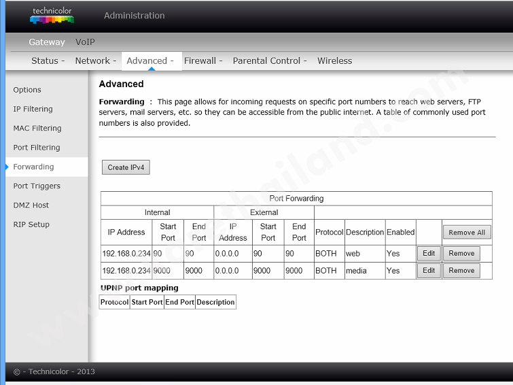Image resolution: width=513 pixels, height=385 pixels.
Task: Go to DMZ Host settings
Action: coord(31,205)
